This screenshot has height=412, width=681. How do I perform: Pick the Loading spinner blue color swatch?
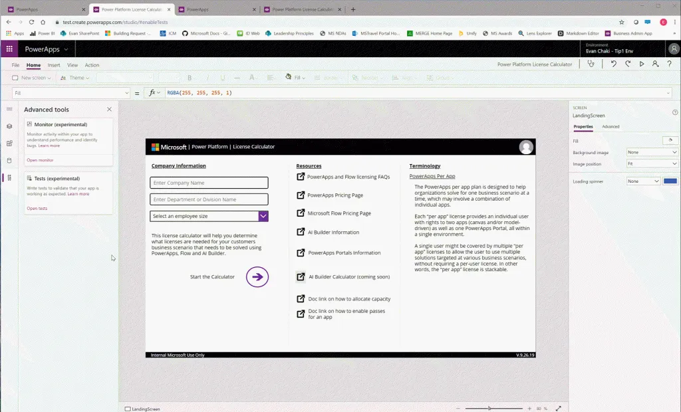point(670,181)
